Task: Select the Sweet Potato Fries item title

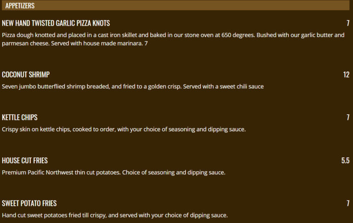Action: pyautogui.click(x=29, y=203)
